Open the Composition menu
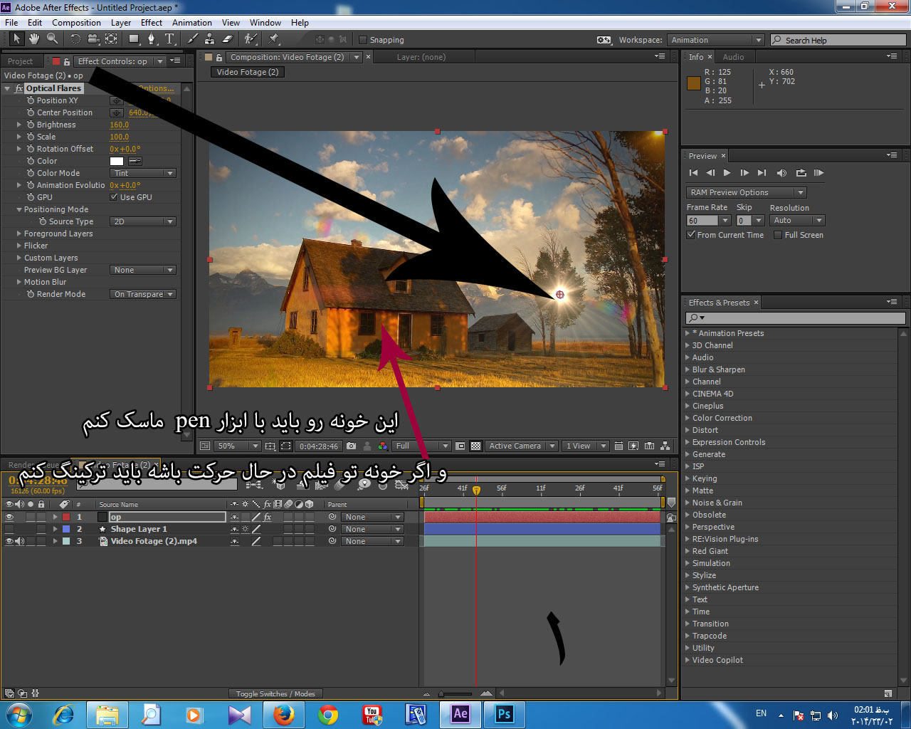Image resolution: width=911 pixels, height=729 pixels. pos(76,23)
